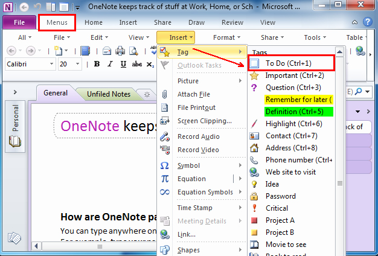Image resolution: width=378 pixels, height=256 pixels.
Task: Open the font size 20 dropdown
Action: [x=77, y=64]
